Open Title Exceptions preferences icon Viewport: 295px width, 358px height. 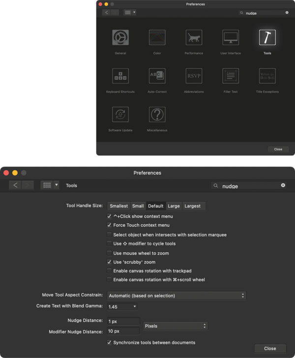click(x=267, y=76)
